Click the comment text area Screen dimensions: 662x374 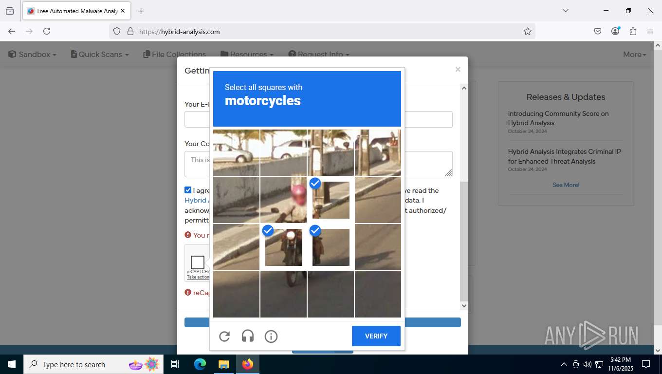pos(318,164)
